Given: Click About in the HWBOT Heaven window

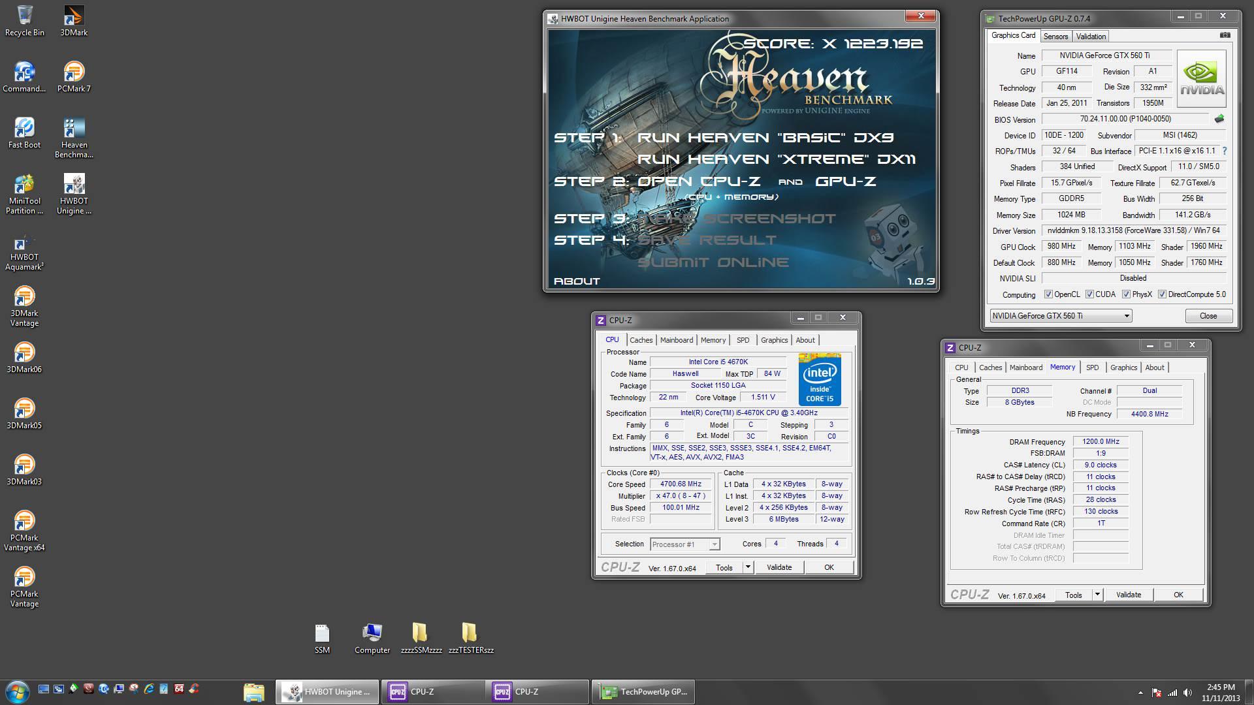Looking at the screenshot, I should pyautogui.click(x=577, y=281).
